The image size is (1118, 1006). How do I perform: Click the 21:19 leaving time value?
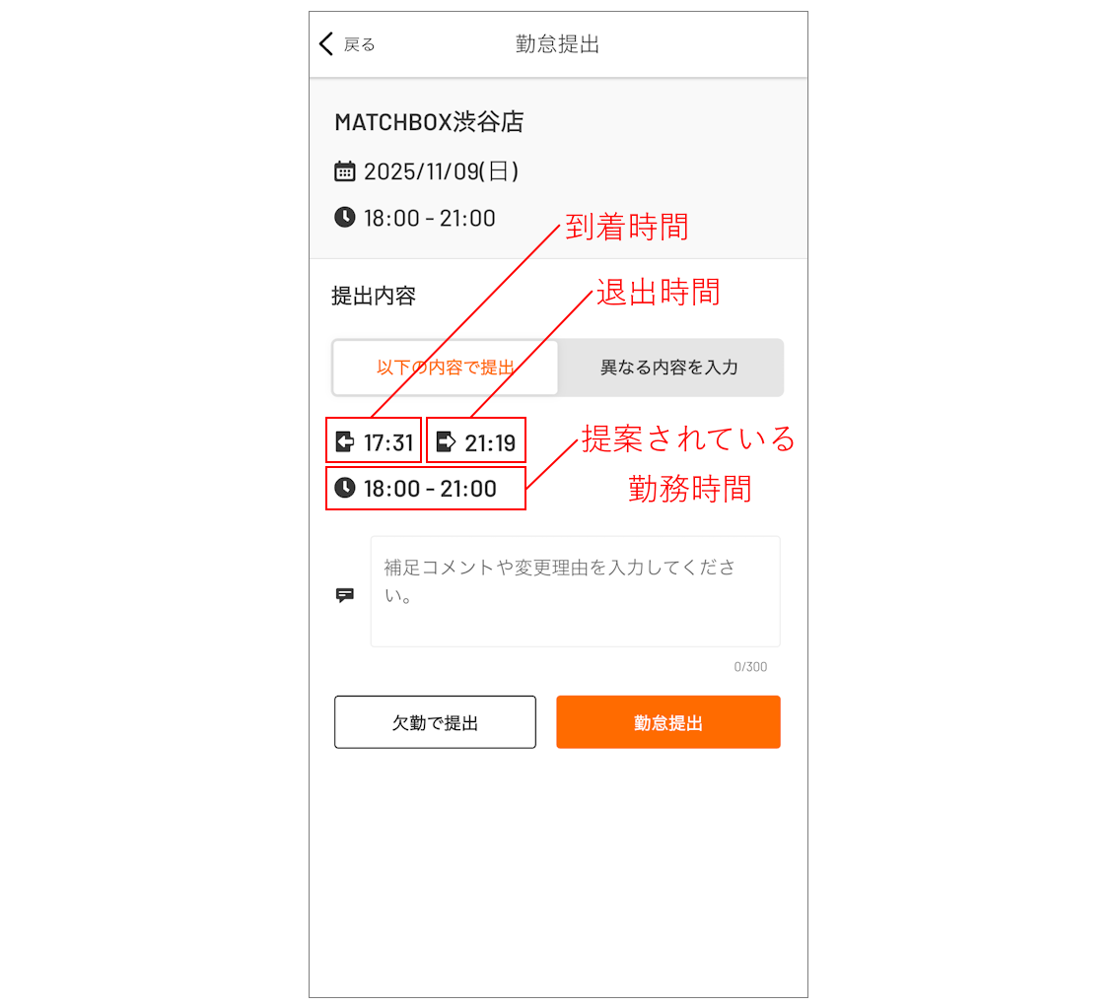[491, 443]
